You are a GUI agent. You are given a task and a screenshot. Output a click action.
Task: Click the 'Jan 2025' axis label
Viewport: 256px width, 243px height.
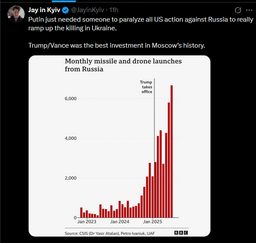click(153, 222)
